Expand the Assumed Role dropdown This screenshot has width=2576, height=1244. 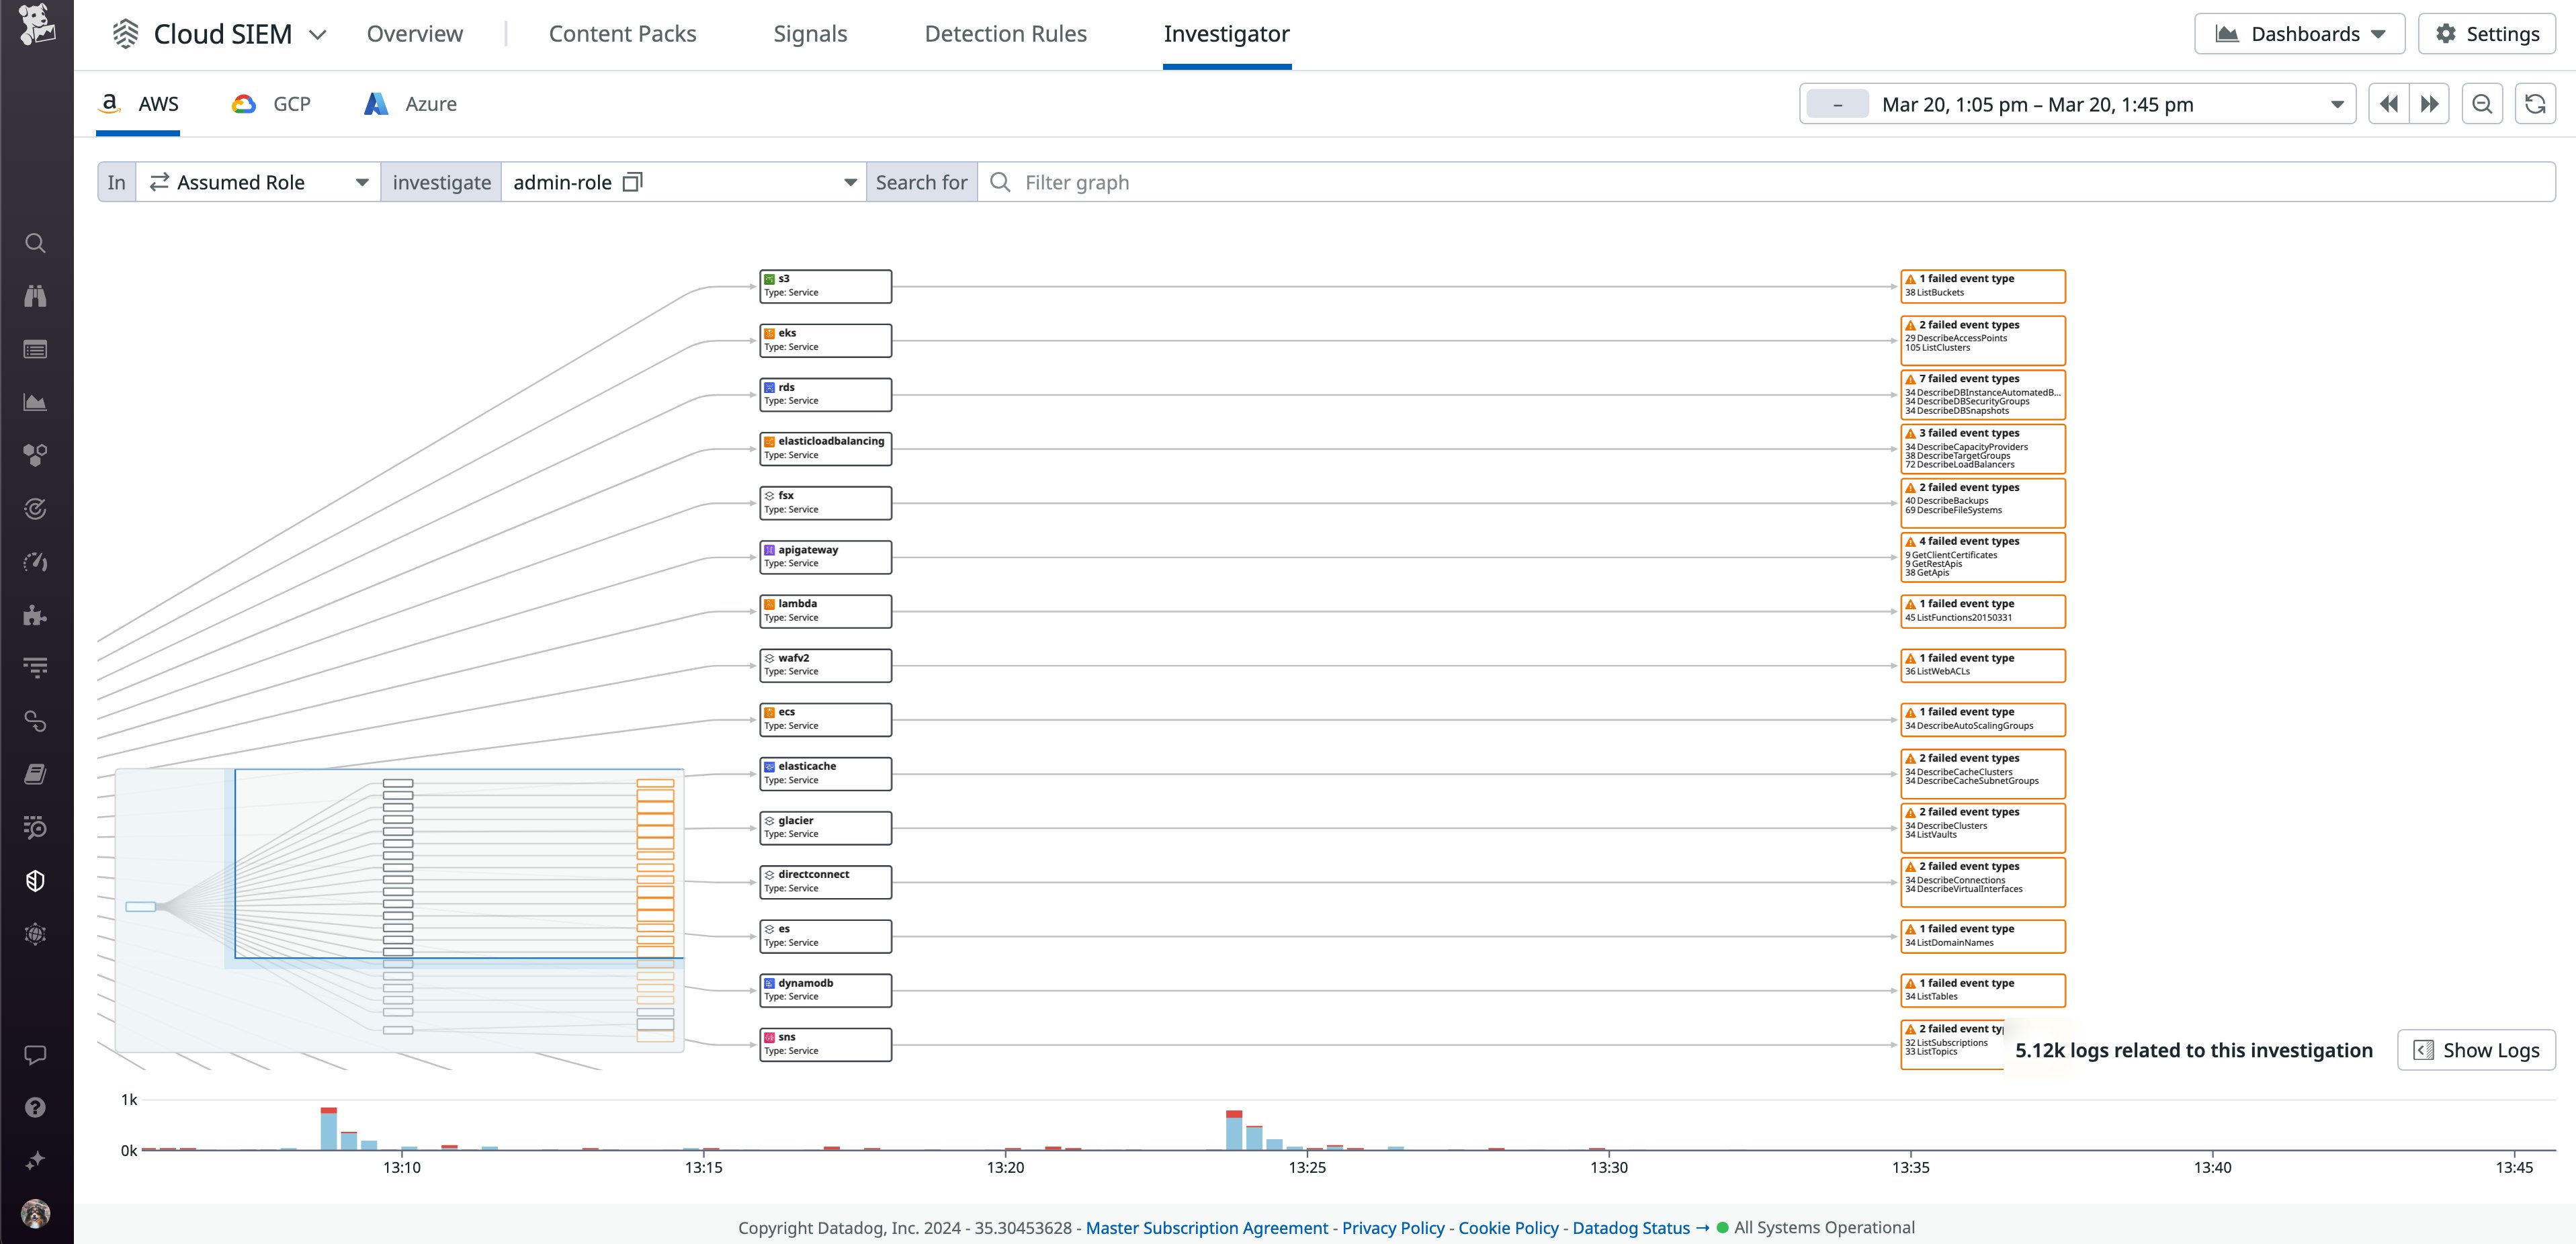point(258,182)
